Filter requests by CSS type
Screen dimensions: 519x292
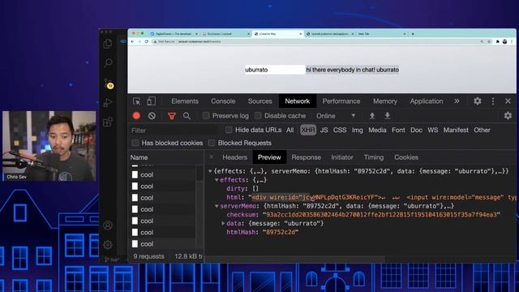pos(340,130)
